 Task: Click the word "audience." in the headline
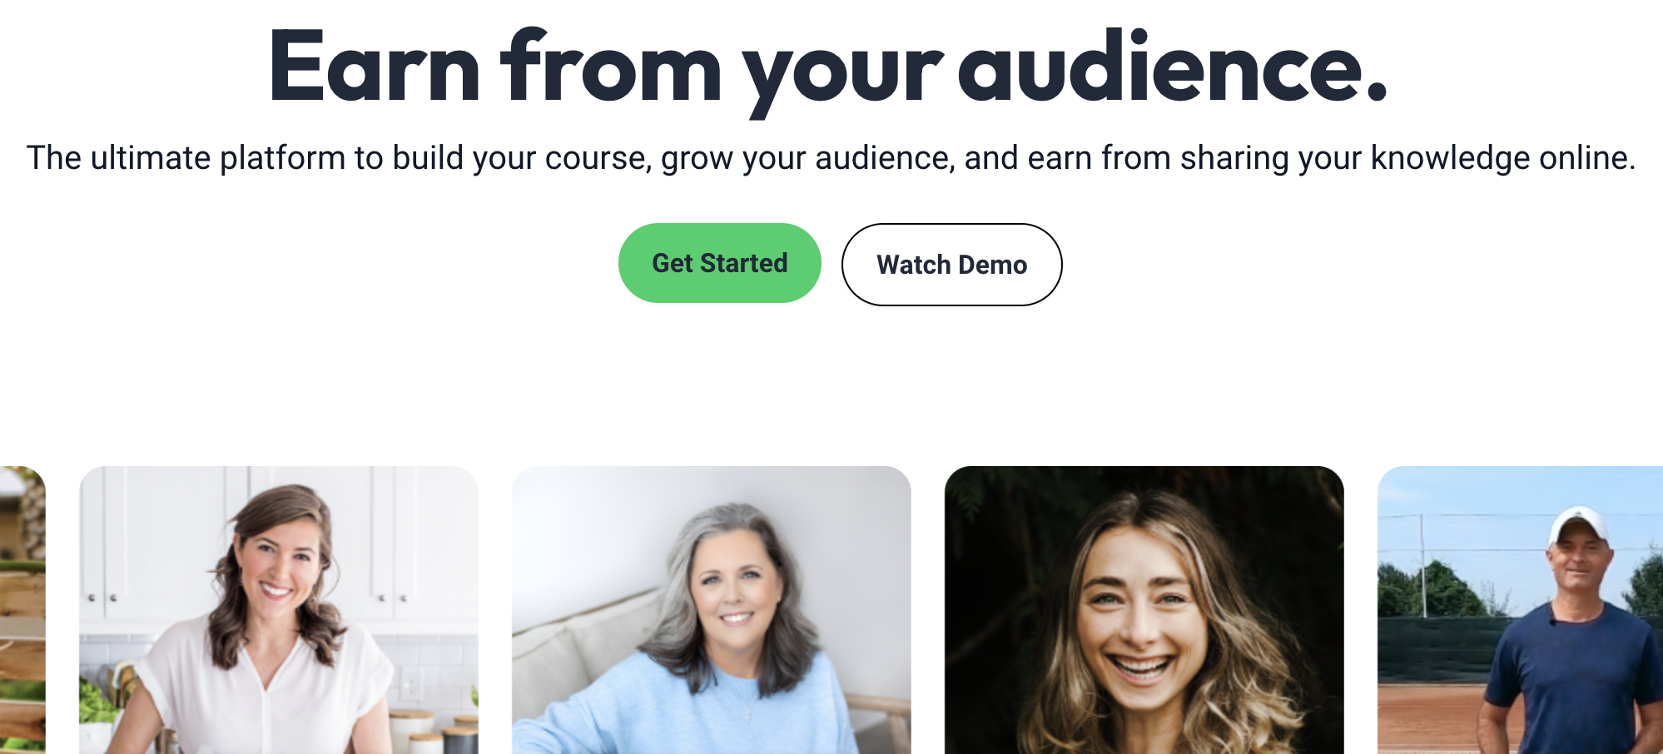(x=1173, y=67)
